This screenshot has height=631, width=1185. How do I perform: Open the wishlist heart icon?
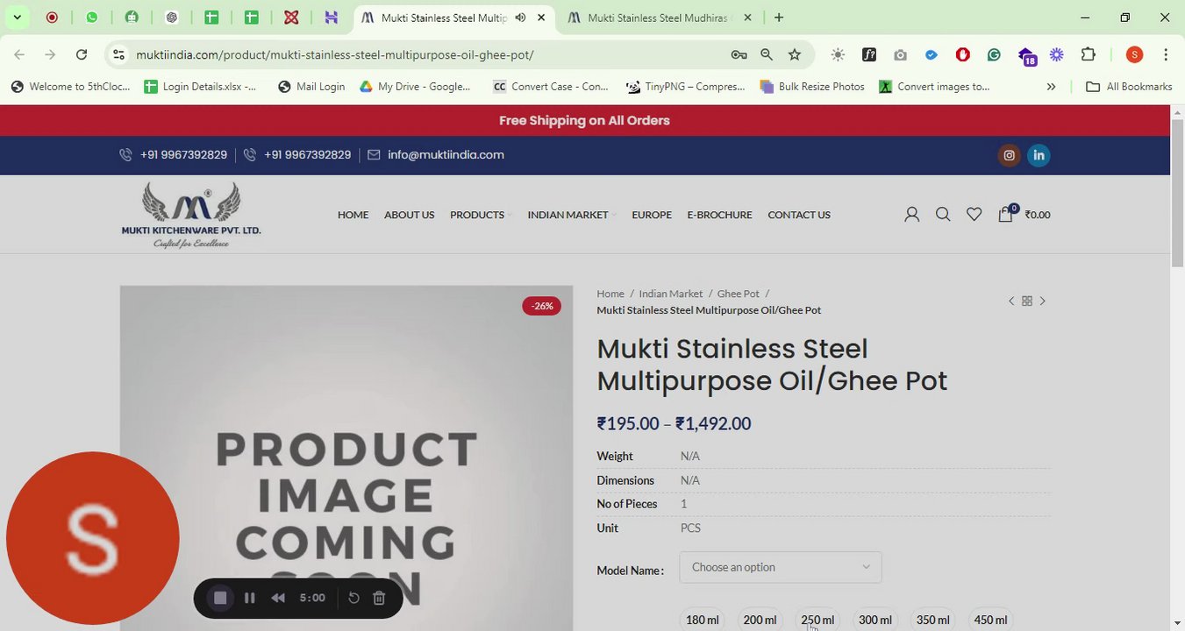tap(974, 215)
